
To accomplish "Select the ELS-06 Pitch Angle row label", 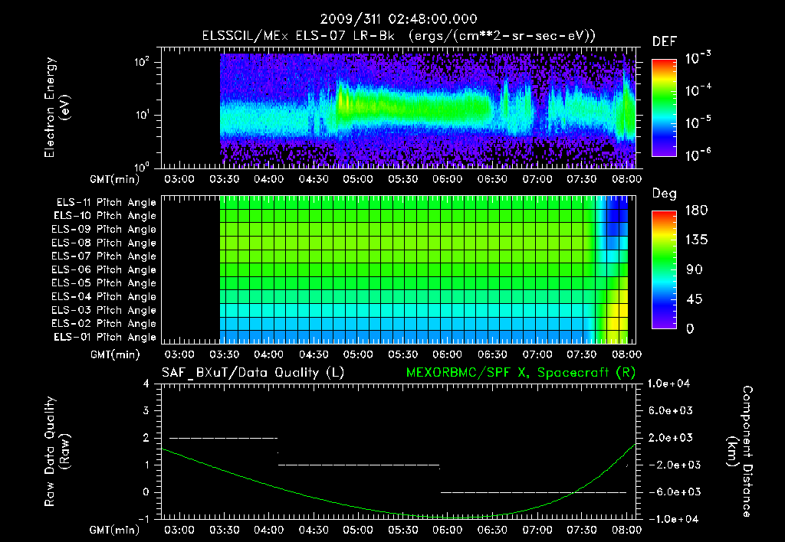I will [x=104, y=269].
